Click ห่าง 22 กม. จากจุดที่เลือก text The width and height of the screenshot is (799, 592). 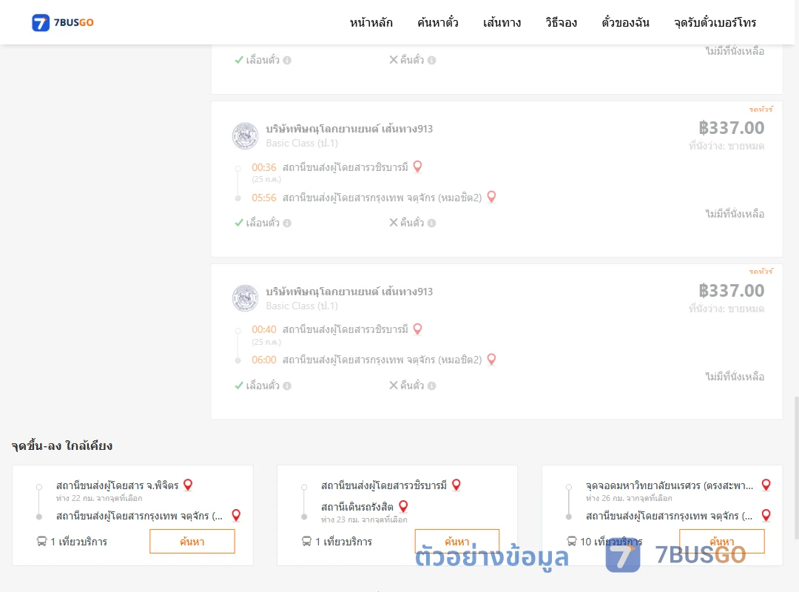(99, 498)
